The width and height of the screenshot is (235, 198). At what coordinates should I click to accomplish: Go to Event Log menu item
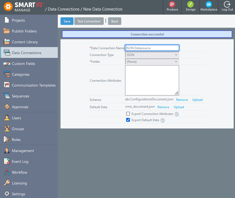(x=29, y=161)
